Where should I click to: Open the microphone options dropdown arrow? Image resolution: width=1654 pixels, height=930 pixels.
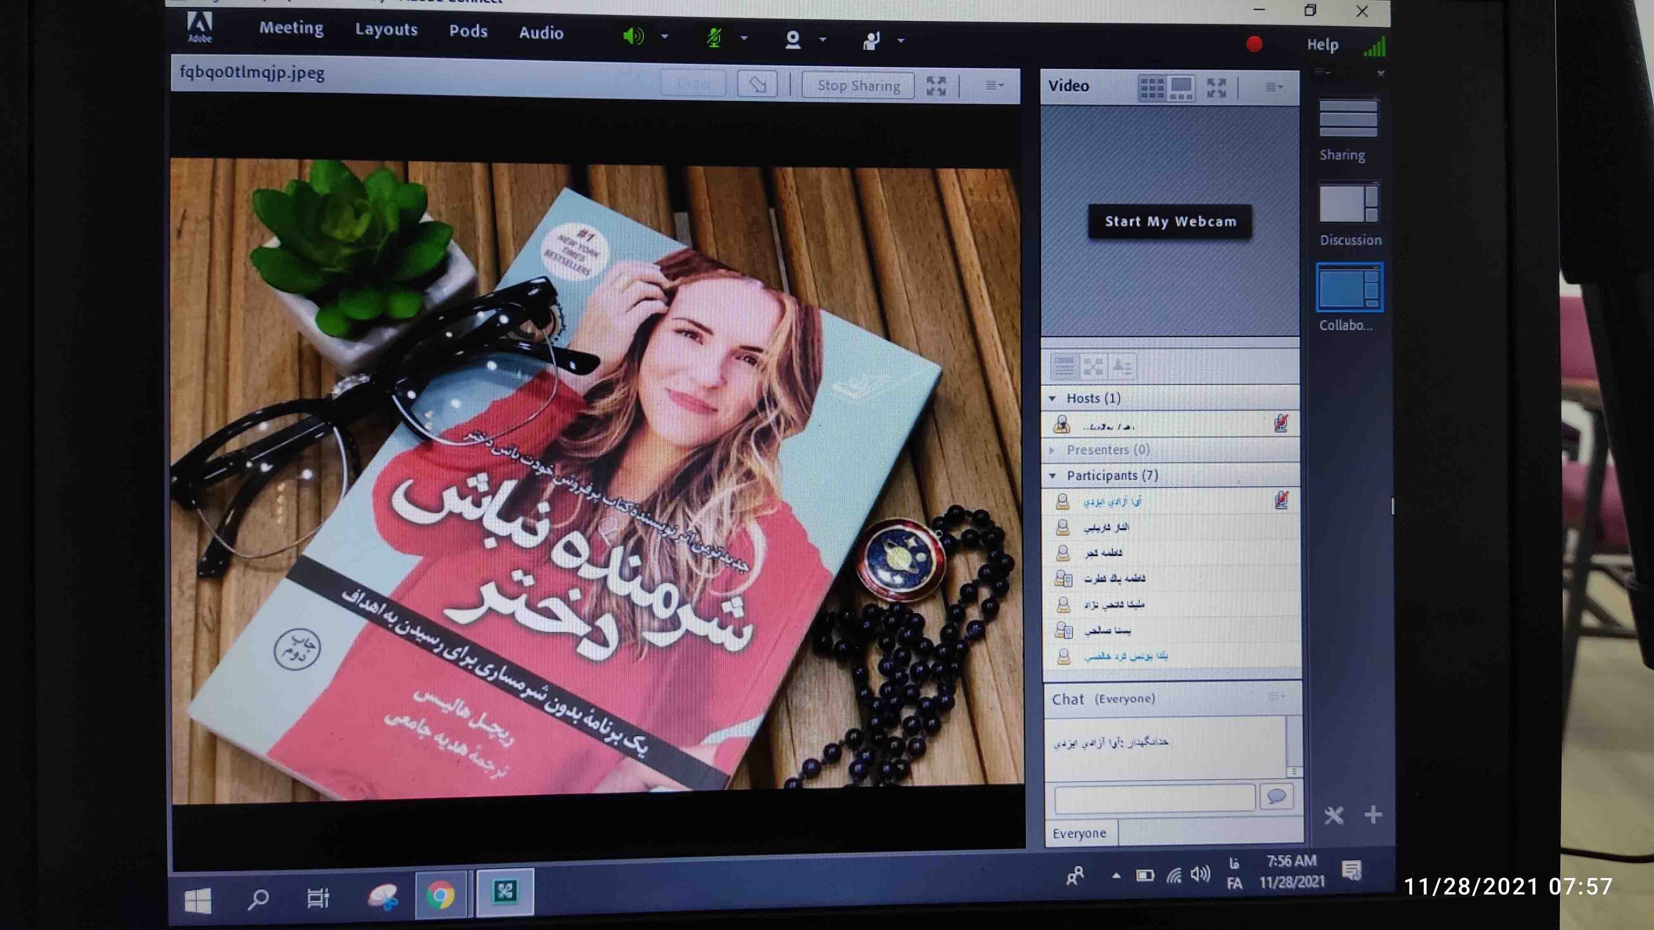tap(744, 38)
